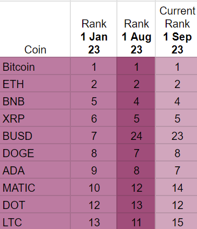Select BUSD's 1 Aug rank value 24
The width and height of the screenshot is (197, 229).
(136, 135)
